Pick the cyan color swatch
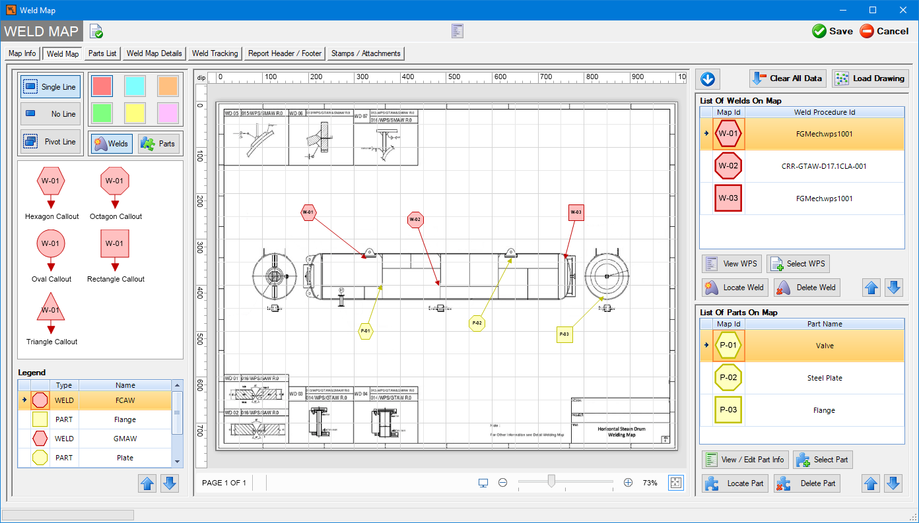Screen dimensions: 919x523 (x=135, y=86)
